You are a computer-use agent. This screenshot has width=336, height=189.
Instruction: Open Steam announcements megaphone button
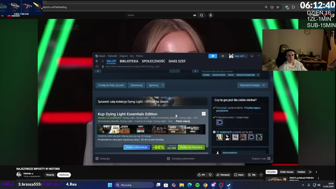click(213, 56)
